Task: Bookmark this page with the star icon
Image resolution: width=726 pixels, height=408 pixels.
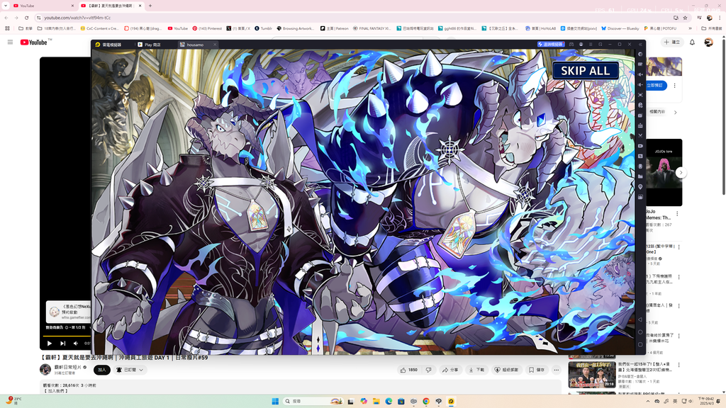Action: click(685, 18)
